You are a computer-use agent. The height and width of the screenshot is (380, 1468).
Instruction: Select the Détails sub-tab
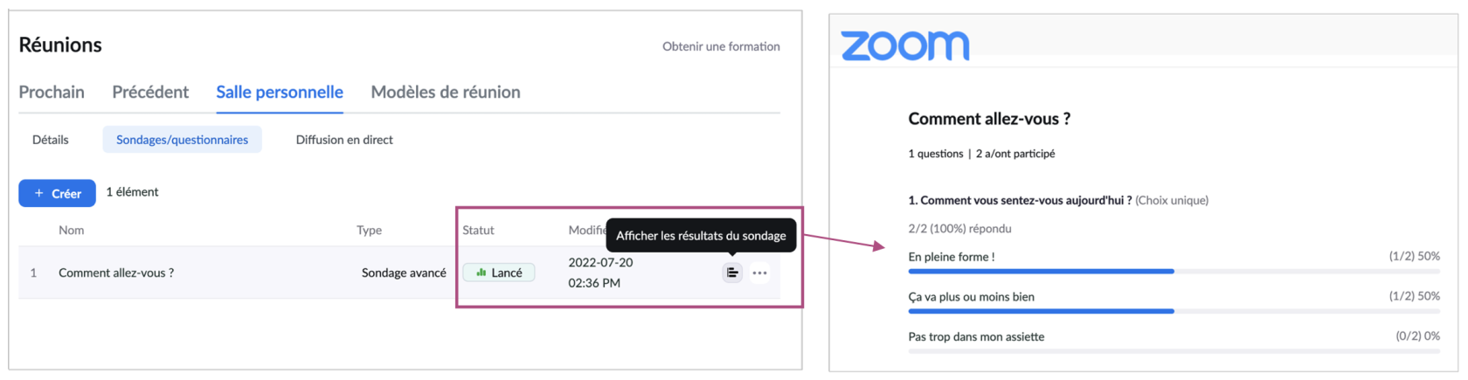(51, 140)
